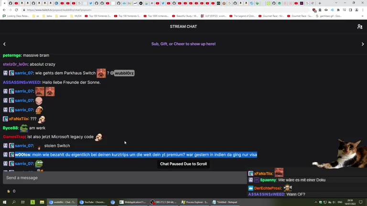Open the 'MUSIK' bookmark folder
Screen dimensions: 367x206
point(76,16)
